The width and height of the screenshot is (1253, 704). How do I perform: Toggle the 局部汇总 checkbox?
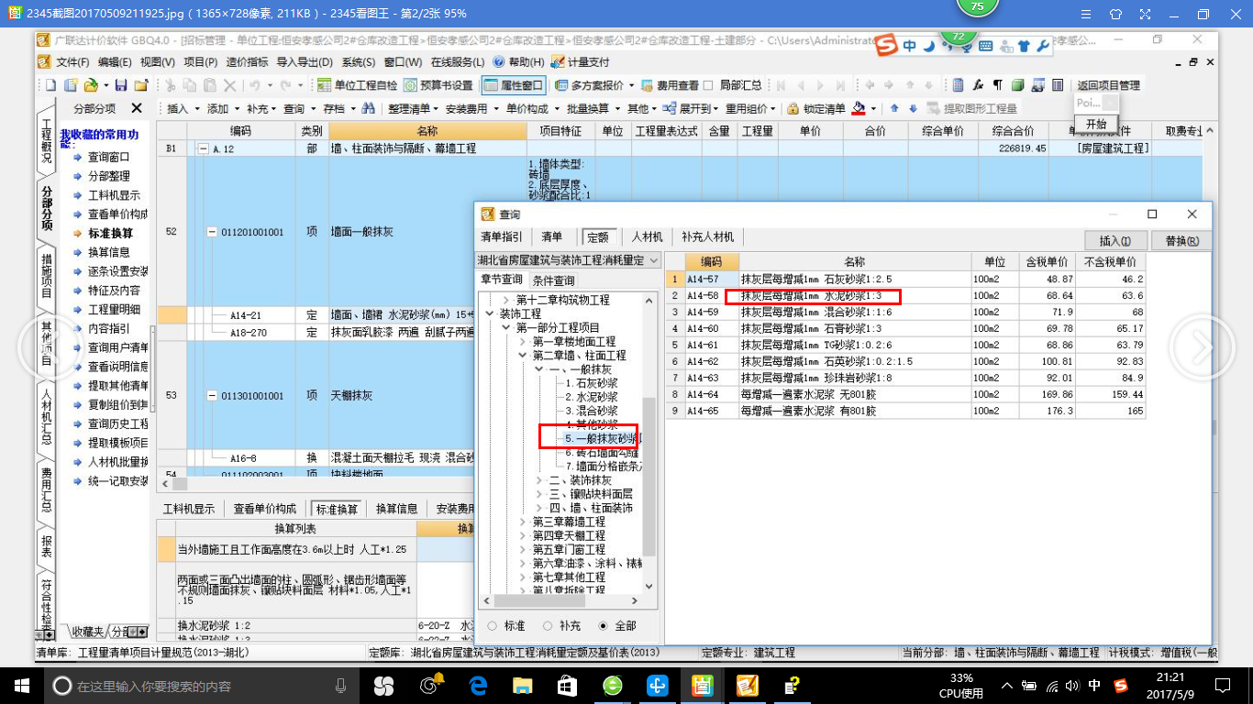point(708,85)
